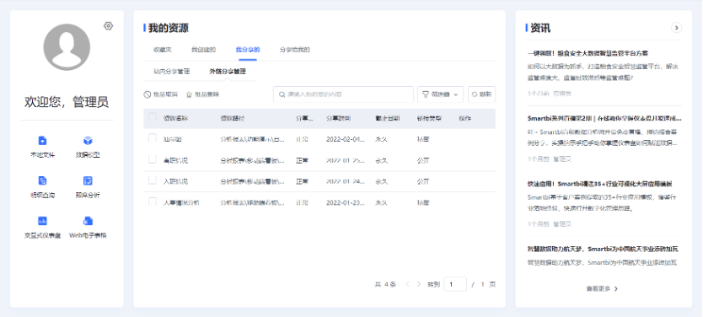
Task: Go to next page arrow in pagination
Action: point(419,284)
